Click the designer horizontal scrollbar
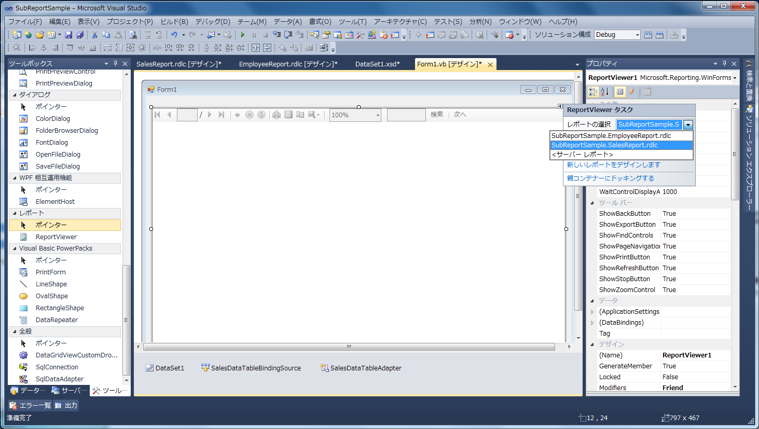 (x=349, y=347)
